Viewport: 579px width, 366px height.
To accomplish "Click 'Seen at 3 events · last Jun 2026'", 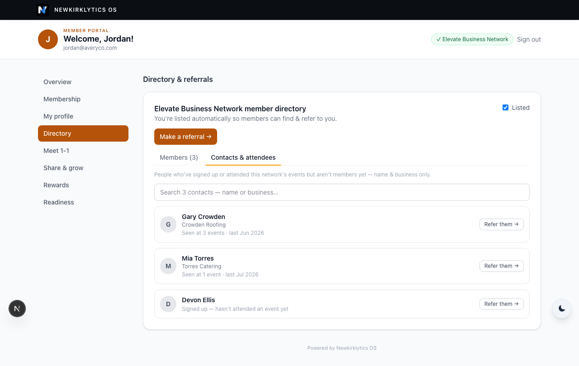I will click(x=223, y=233).
